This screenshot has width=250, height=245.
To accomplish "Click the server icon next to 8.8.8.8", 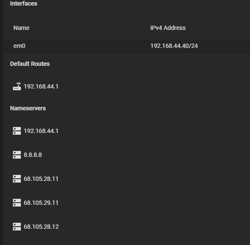I will (x=17, y=155).
